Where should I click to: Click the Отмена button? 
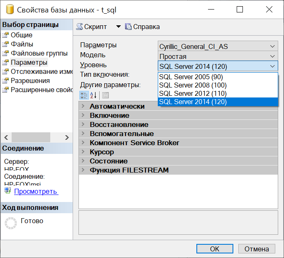[257, 249]
